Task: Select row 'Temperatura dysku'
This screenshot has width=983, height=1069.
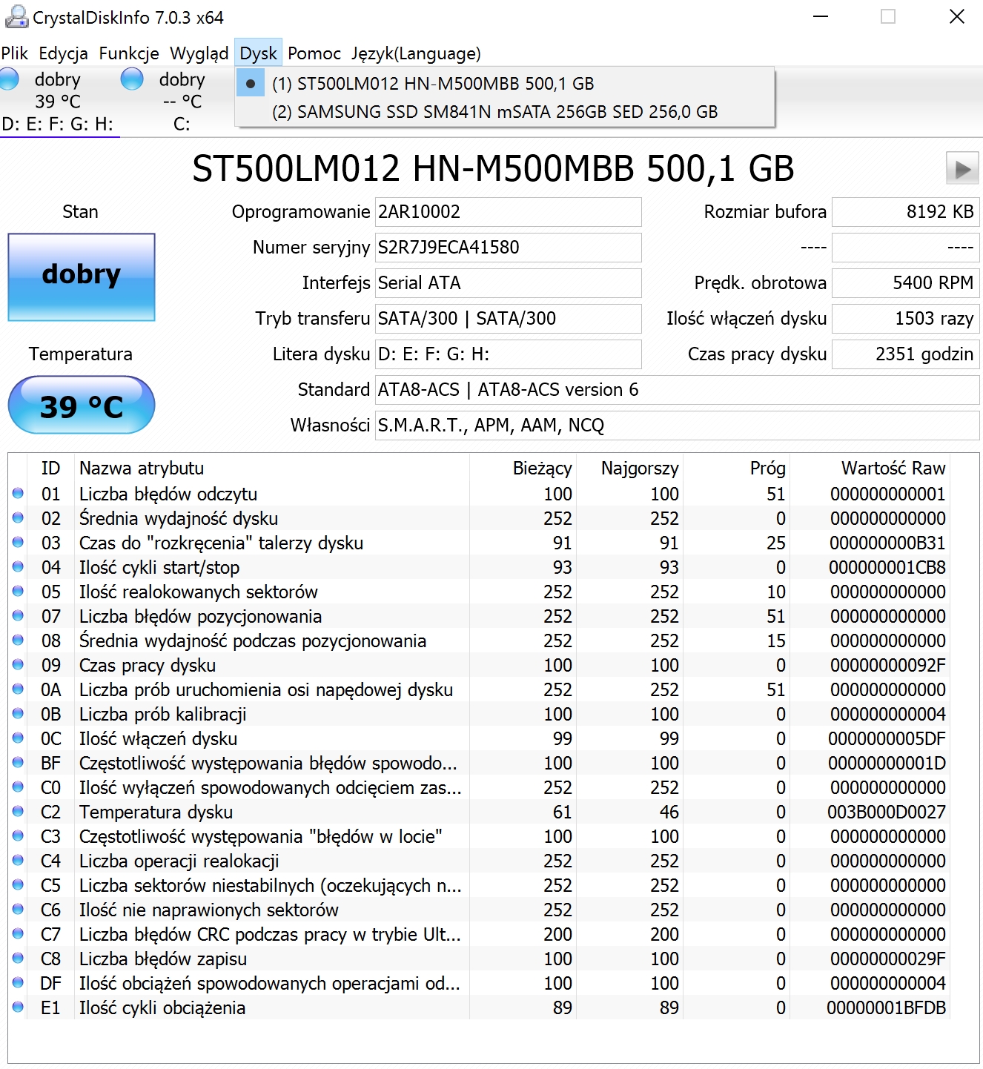Action: pyautogui.click(x=480, y=812)
